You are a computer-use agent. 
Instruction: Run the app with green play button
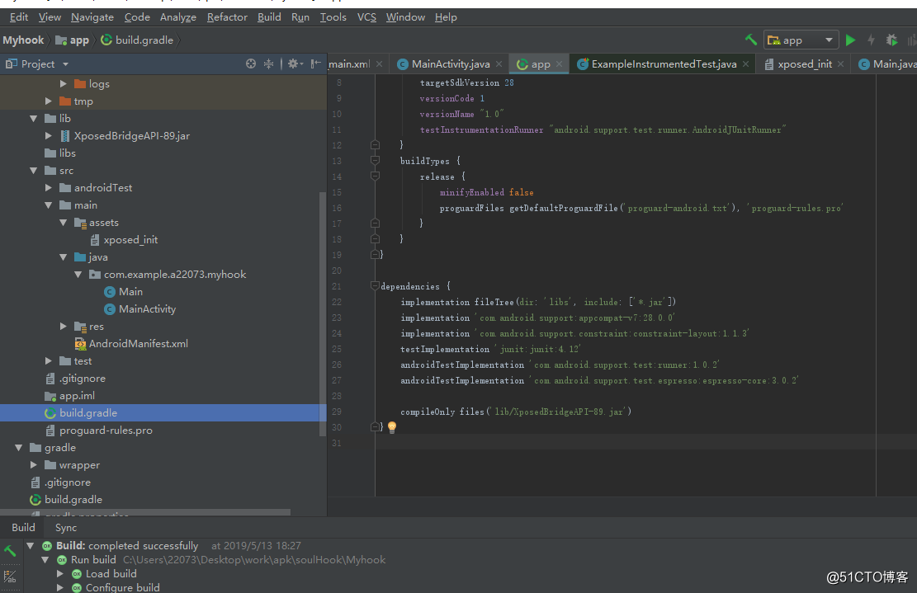click(850, 40)
